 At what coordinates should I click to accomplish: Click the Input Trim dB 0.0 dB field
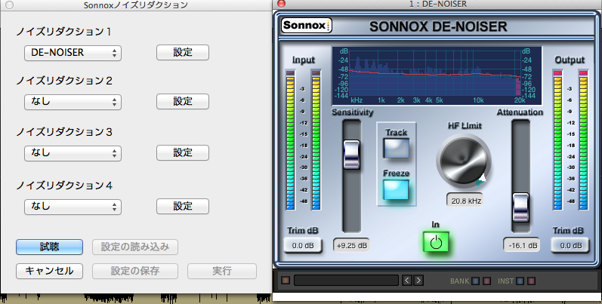[x=303, y=246]
